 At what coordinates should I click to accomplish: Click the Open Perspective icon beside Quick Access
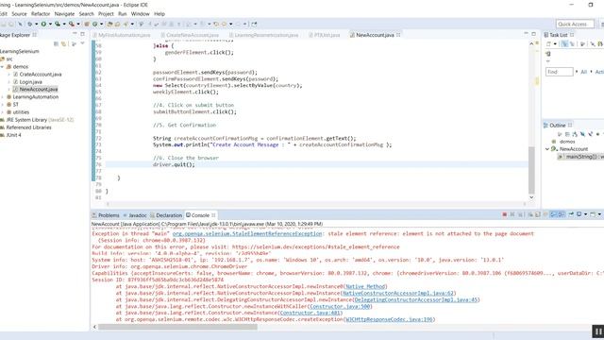point(601,24)
